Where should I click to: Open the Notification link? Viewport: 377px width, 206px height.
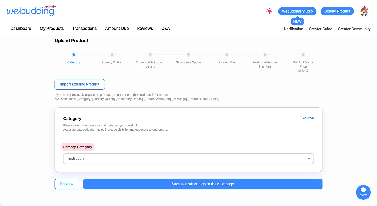click(293, 29)
